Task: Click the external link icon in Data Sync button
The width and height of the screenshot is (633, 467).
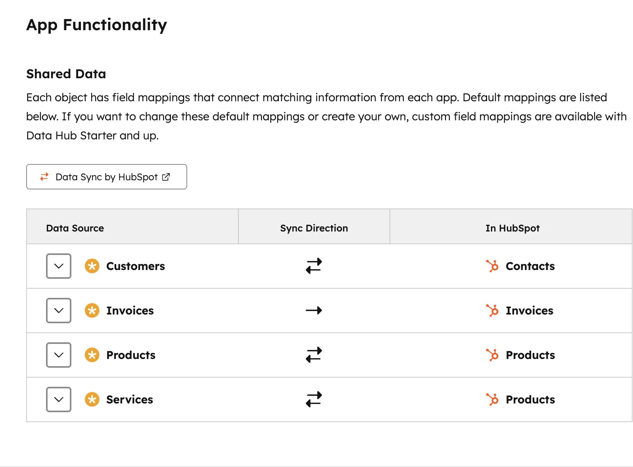Action: point(166,177)
